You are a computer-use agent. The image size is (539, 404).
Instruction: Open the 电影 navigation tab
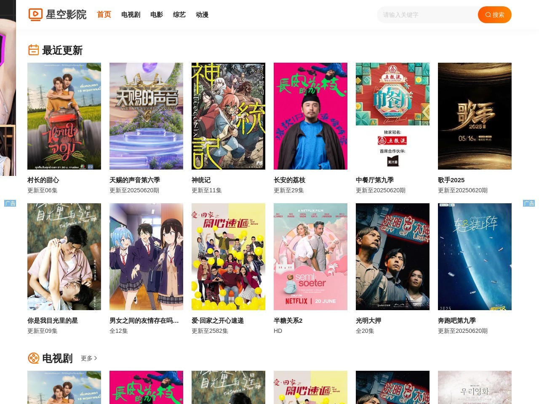point(157,15)
